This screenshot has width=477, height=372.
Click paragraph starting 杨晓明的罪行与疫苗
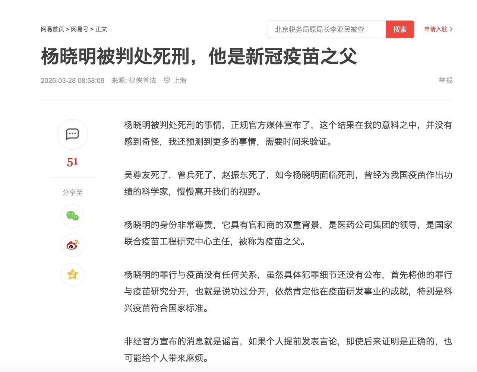288,291
